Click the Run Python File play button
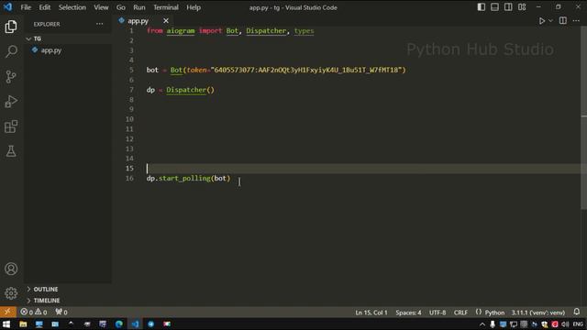 point(541,21)
